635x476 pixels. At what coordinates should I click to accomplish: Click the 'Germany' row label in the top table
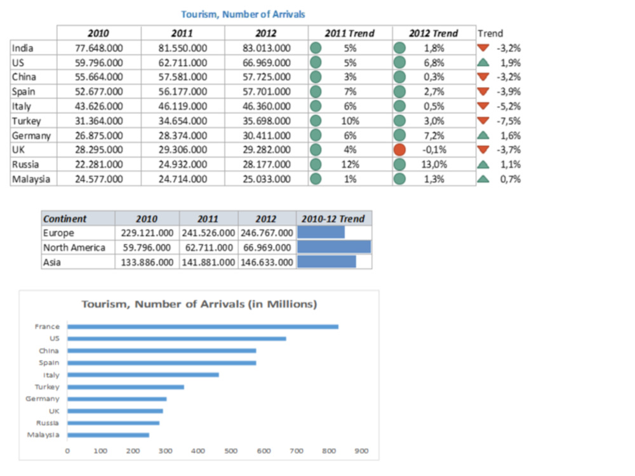pos(31,136)
